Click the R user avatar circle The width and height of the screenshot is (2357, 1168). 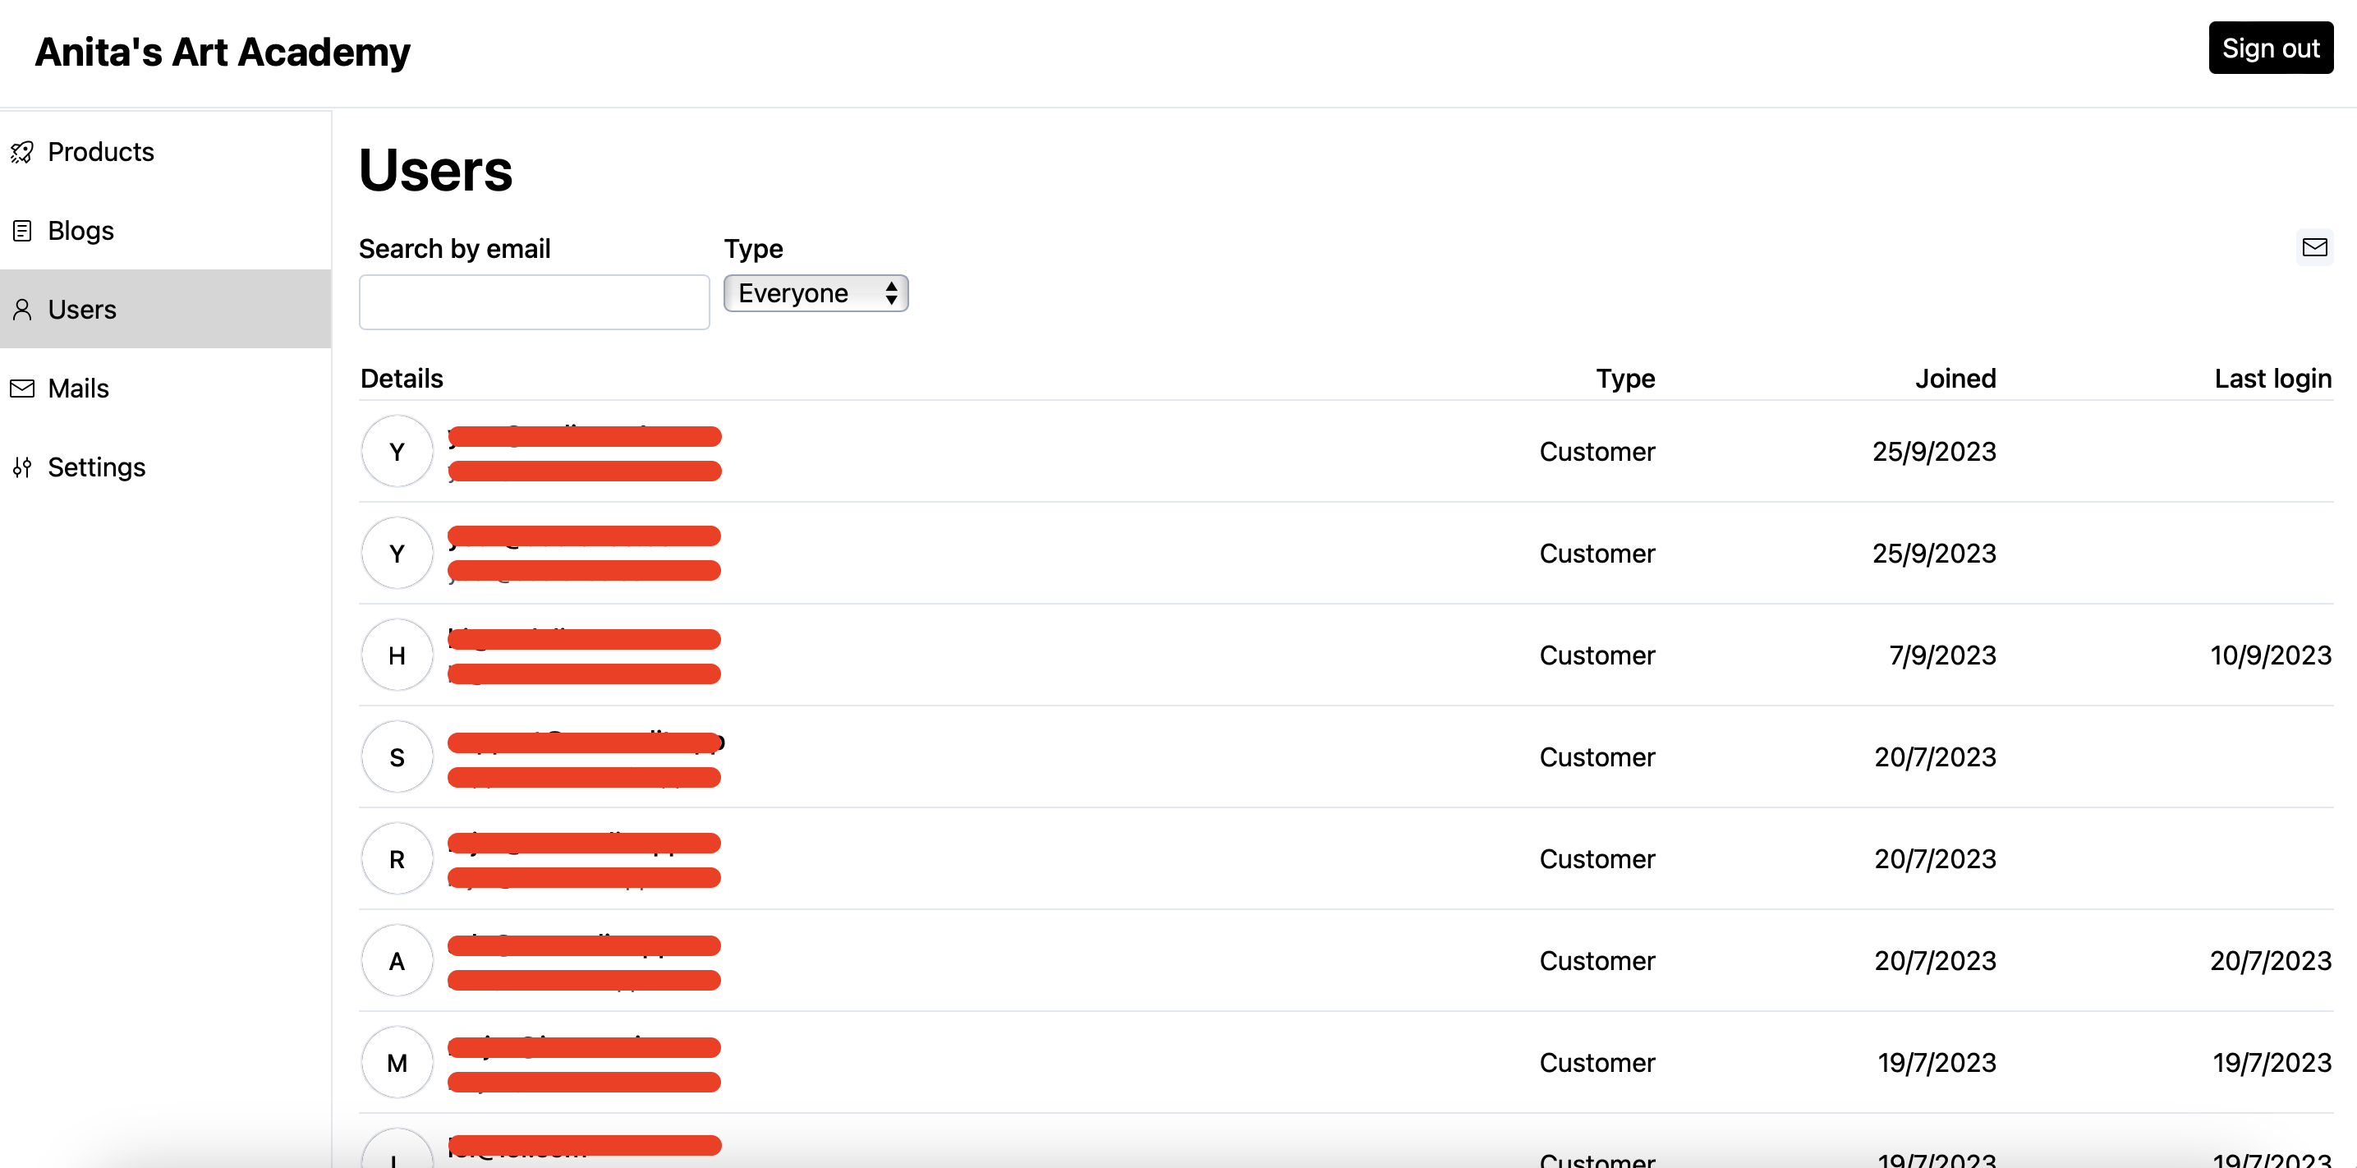[396, 858]
